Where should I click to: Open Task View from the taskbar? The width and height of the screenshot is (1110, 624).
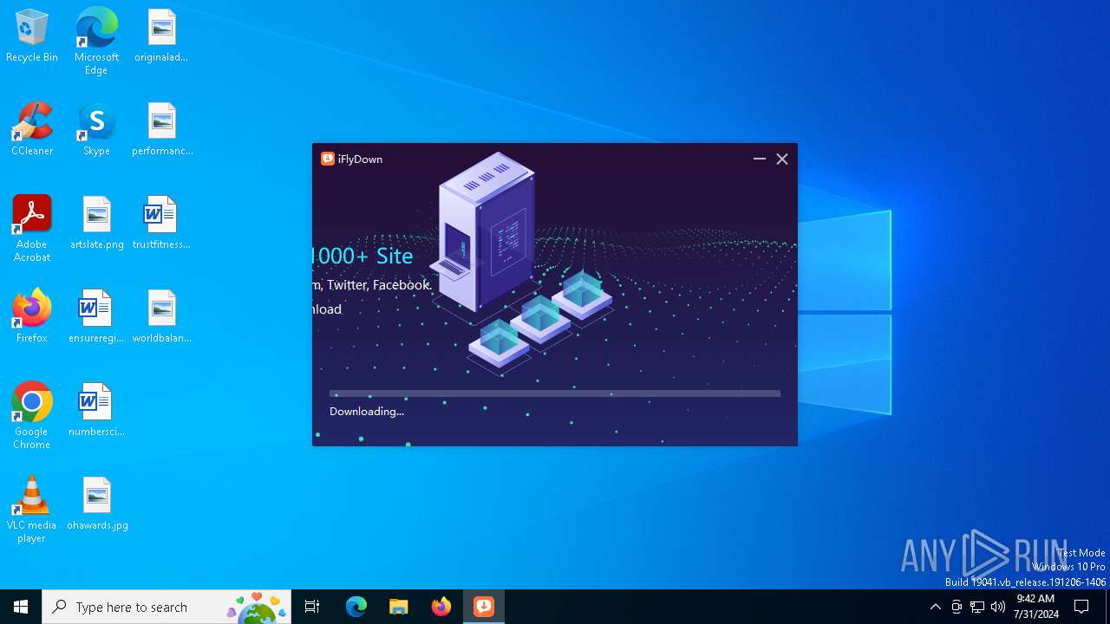[x=312, y=607]
